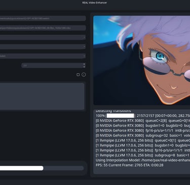
Task: Click the info circle icon beside the checkbox
Action: [84, 75]
